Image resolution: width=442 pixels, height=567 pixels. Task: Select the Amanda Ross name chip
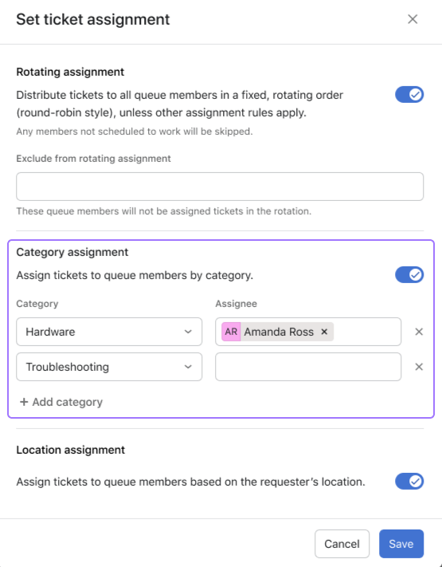(277, 332)
